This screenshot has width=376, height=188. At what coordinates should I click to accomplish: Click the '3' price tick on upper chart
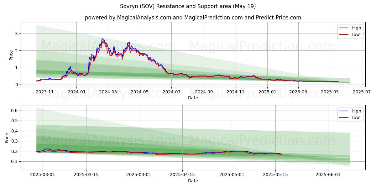17,34
